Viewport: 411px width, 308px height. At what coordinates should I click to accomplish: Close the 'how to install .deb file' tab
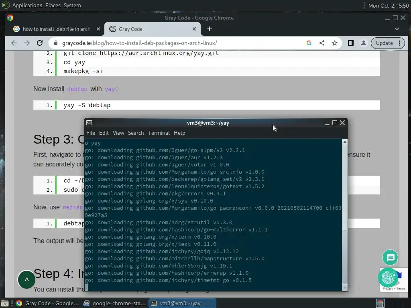[98, 29]
